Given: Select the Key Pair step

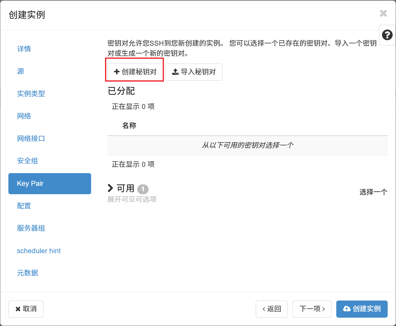Looking at the screenshot, I should pos(50,184).
